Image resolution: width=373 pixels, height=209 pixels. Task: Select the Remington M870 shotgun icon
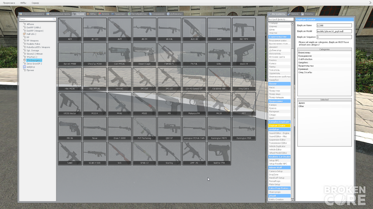[x=219, y=128]
